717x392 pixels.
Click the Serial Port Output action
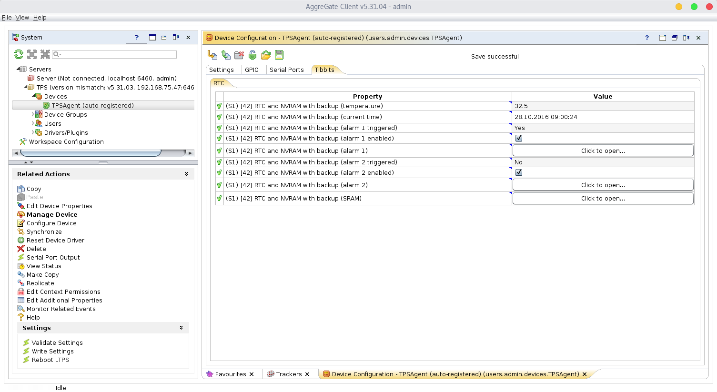tap(49, 257)
